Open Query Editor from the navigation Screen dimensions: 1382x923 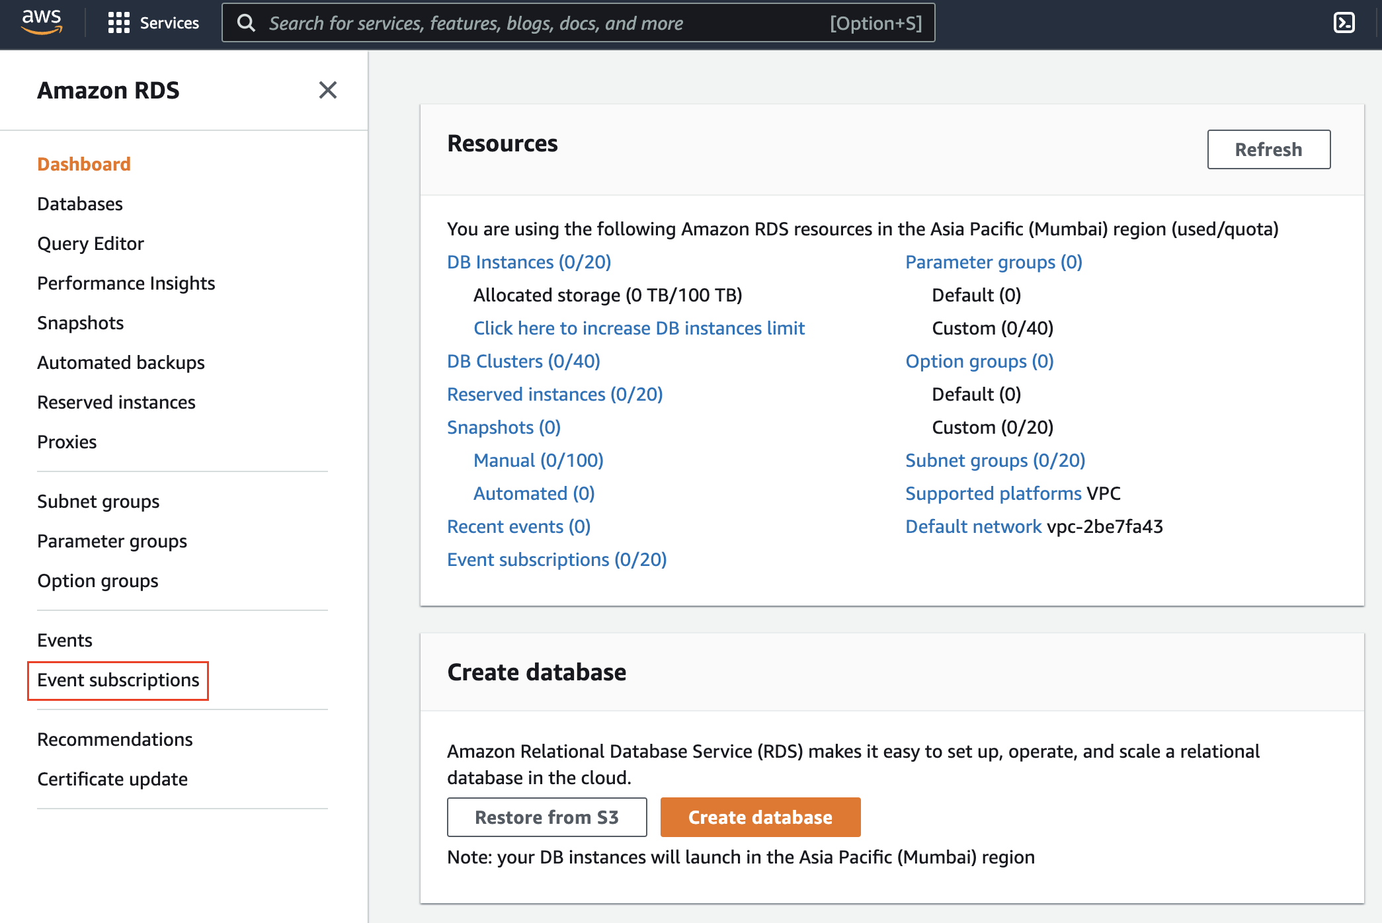(x=90, y=243)
